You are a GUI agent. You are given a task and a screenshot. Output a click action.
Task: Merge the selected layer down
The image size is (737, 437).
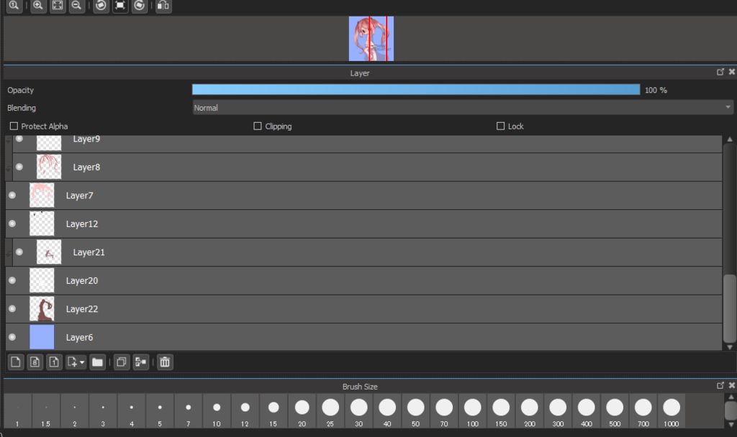tap(140, 362)
